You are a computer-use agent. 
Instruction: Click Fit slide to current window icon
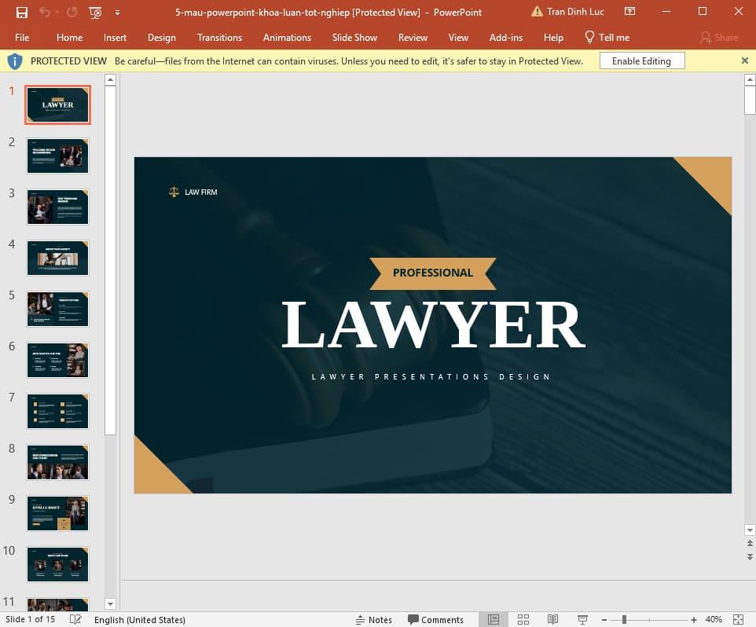click(739, 619)
